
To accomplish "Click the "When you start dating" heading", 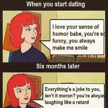I will (56, 4).
